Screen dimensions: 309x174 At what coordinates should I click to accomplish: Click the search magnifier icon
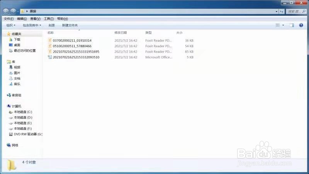point(304,12)
